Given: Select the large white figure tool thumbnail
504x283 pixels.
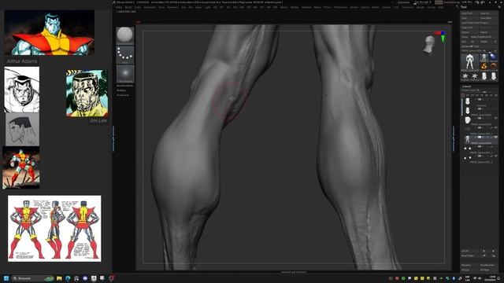Looking at the screenshot, I should (469, 62).
